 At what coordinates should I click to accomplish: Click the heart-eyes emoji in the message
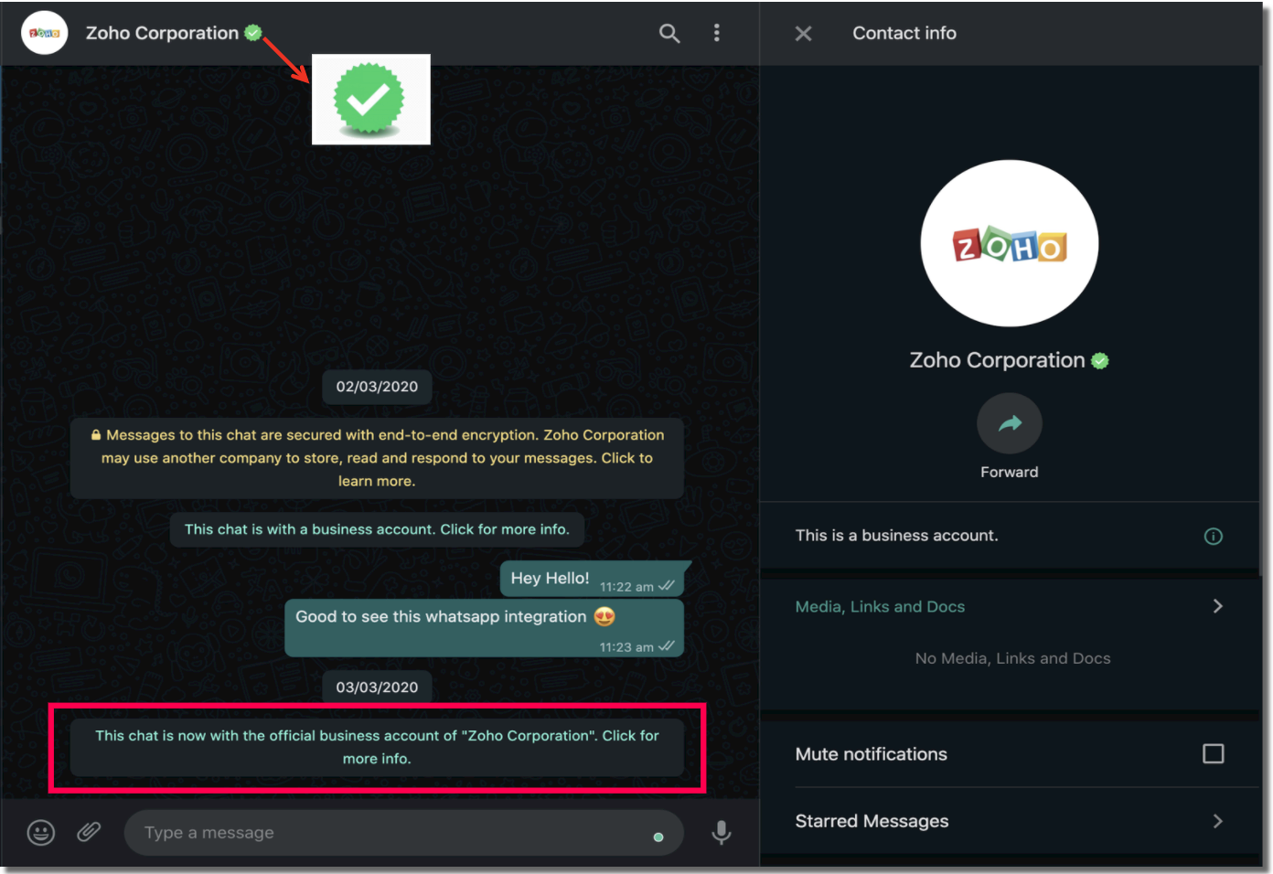[604, 617]
